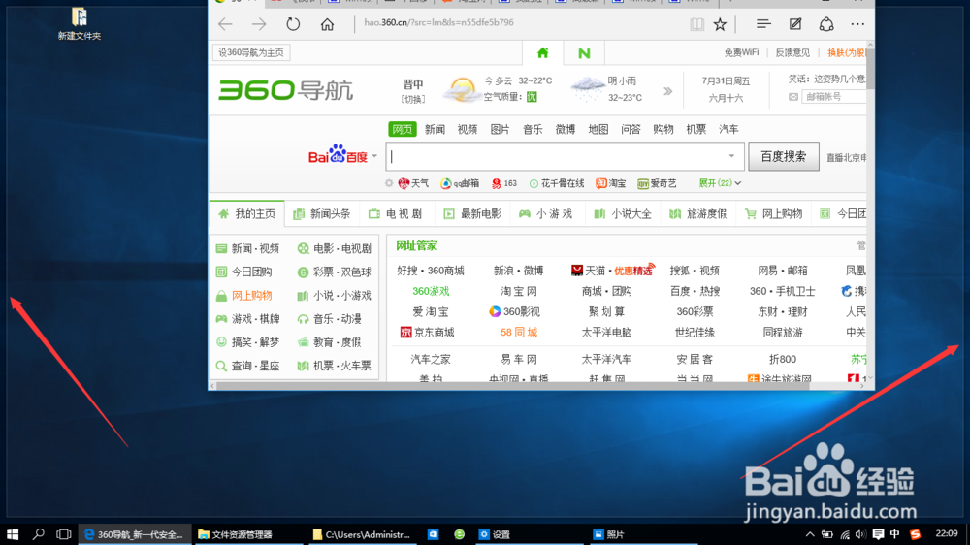Select the green house tab in 360 page

(542, 53)
